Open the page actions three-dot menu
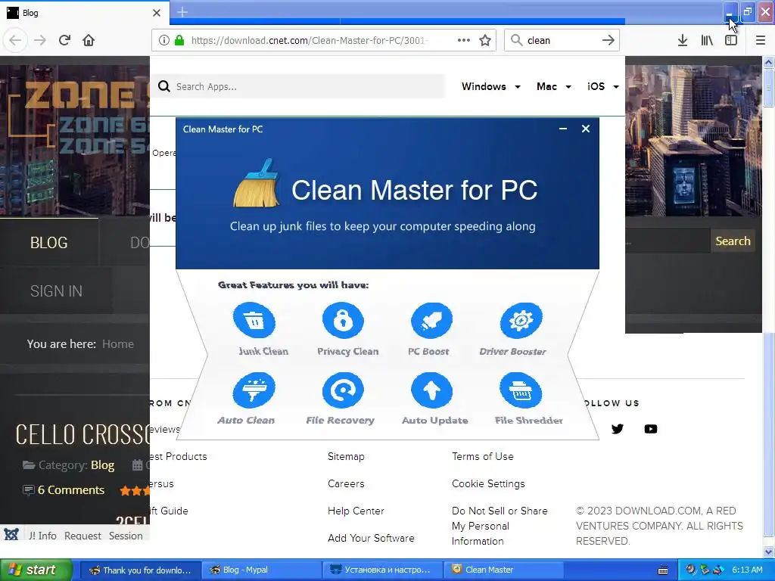The width and height of the screenshot is (775, 581). click(x=464, y=41)
